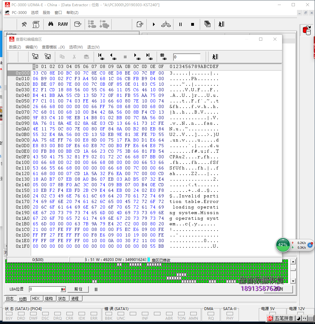The width and height of the screenshot is (315, 324).
Task: Open the 帮助(Z) menu
Action: 72,13
